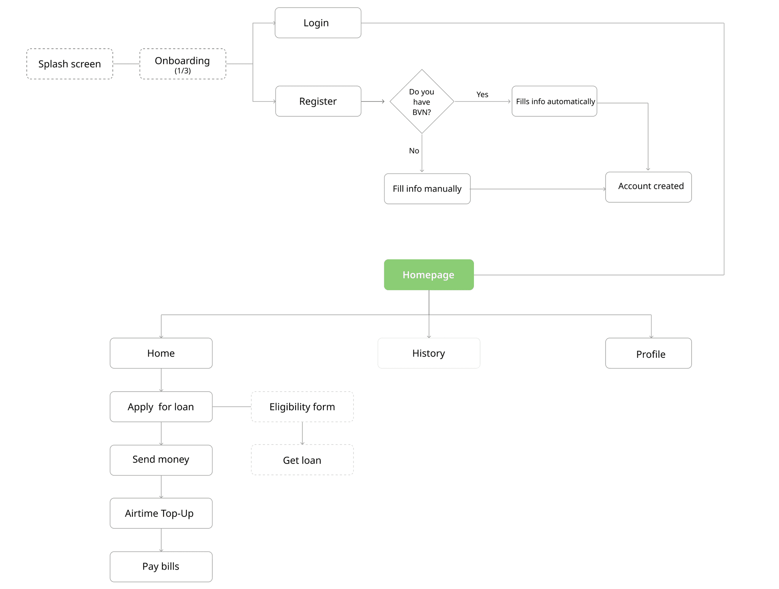Select the Splash screen node

70,64
